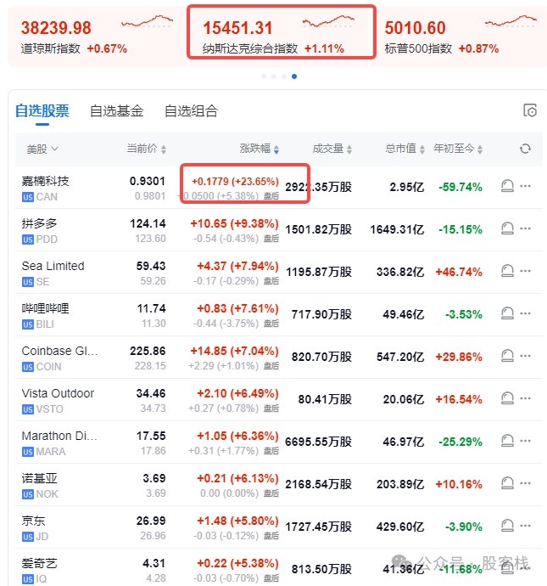Click 标普500 index value 5010.60
The image size is (547, 586).
click(x=415, y=28)
